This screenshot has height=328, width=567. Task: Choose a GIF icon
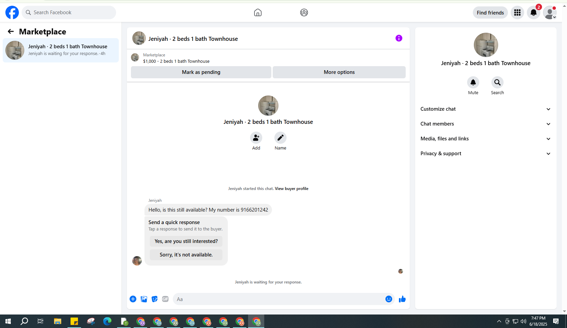pos(165,299)
